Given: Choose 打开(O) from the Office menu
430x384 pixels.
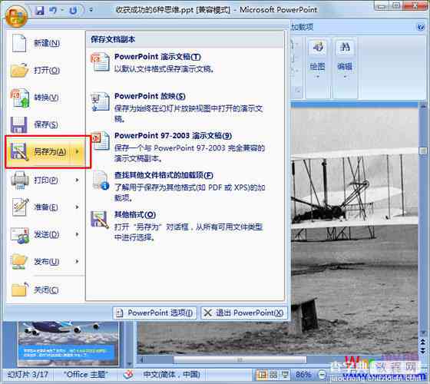Looking at the screenshot, I should [45, 70].
